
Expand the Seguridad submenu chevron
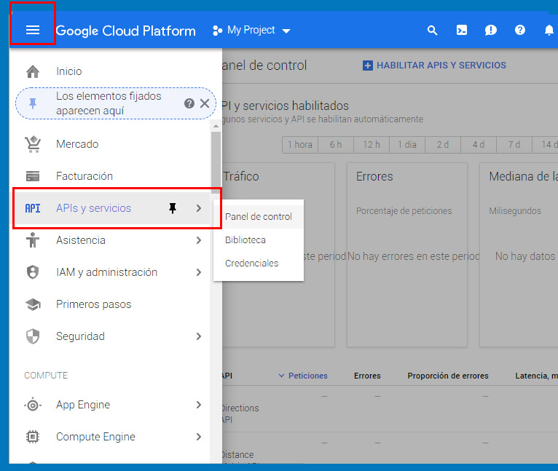tap(199, 336)
